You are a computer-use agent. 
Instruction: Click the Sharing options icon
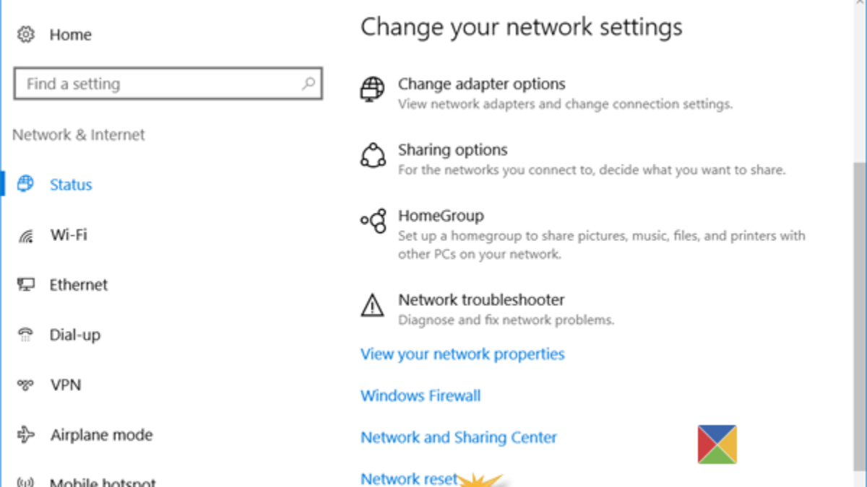click(x=373, y=156)
